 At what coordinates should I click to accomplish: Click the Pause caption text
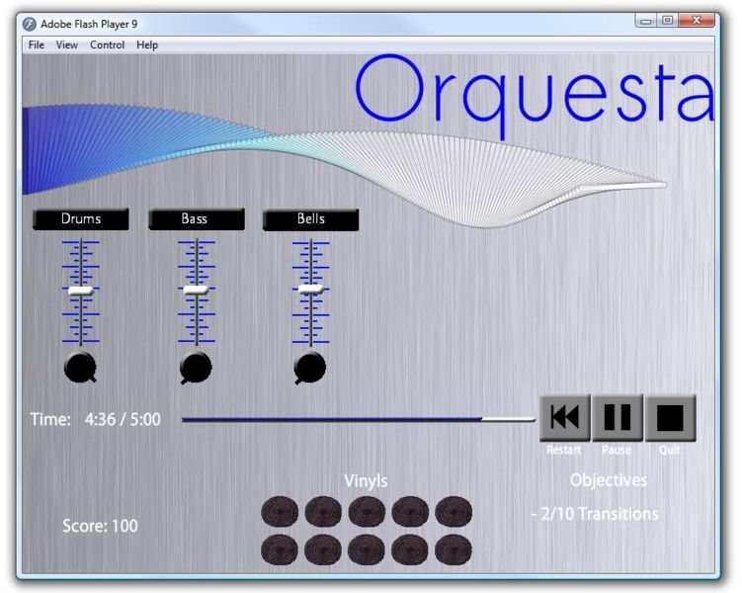click(x=617, y=450)
